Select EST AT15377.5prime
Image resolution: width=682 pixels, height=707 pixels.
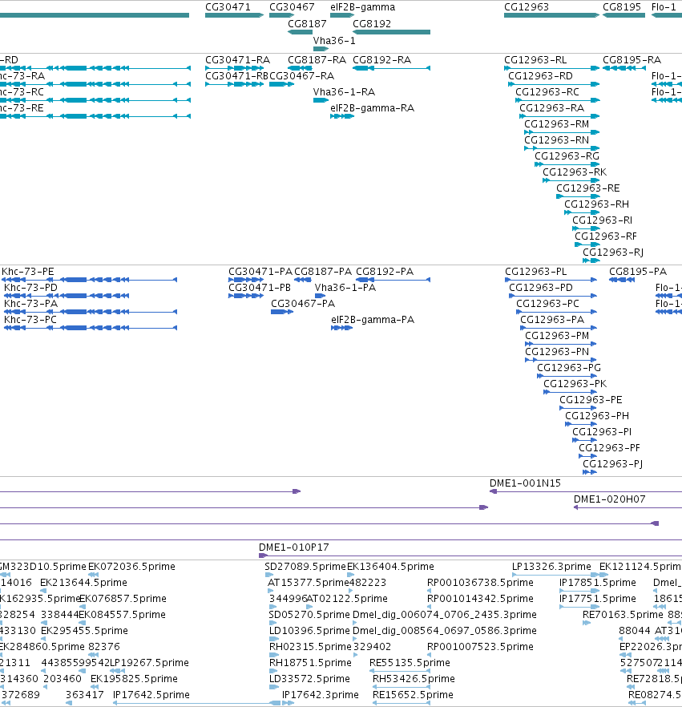pos(309,583)
